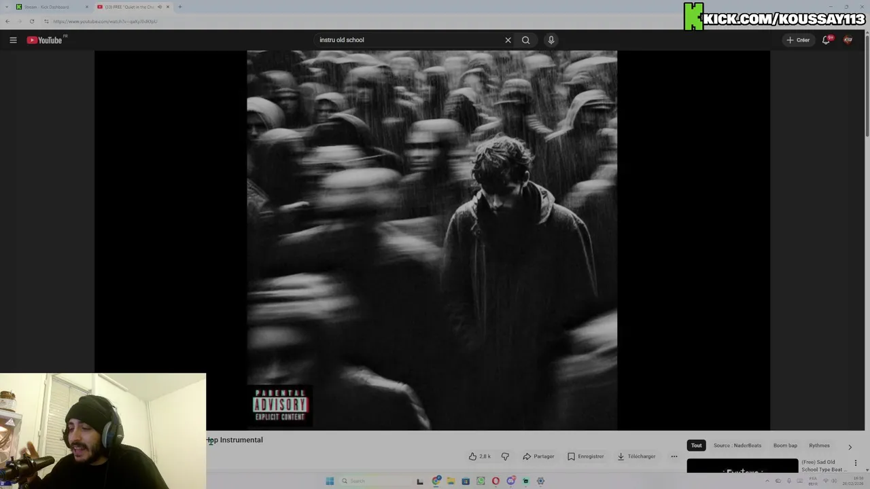Mute the tab using the speaker icon
Viewport: 870px width, 489px height.
[x=160, y=7]
